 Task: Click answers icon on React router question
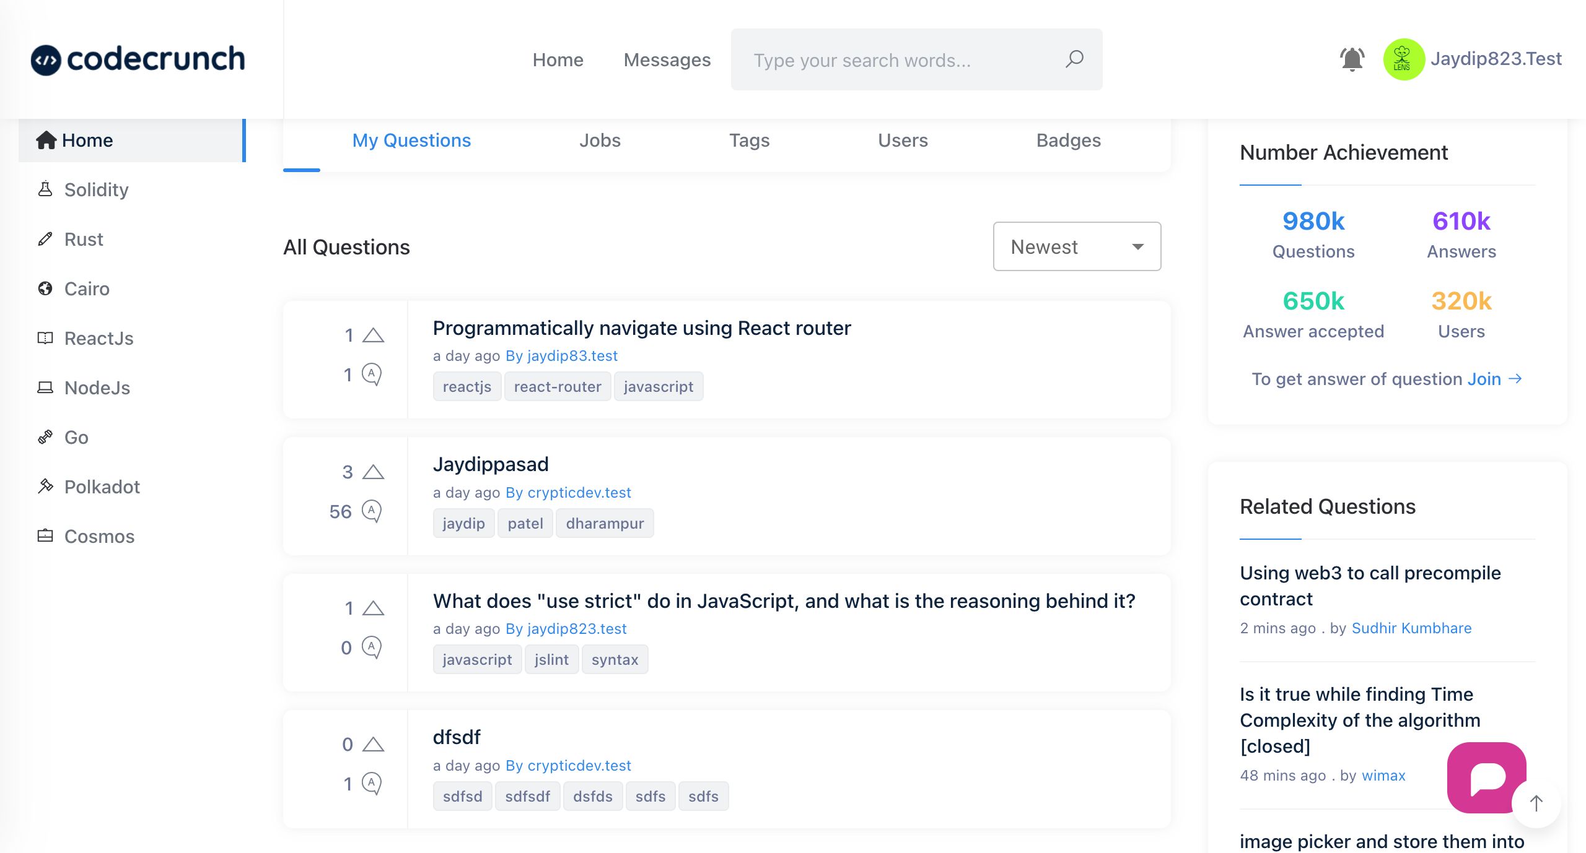372,374
